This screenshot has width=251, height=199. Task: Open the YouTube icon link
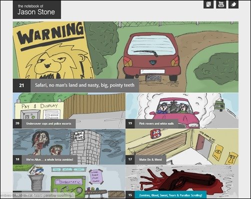click(x=221, y=5)
